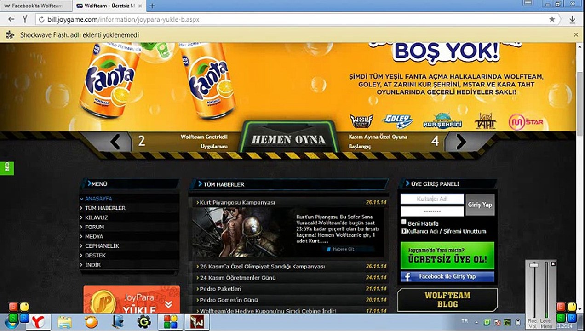Open DESTEK menu item
Image resolution: width=585 pixels, height=331 pixels.
[x=95, y=255]
